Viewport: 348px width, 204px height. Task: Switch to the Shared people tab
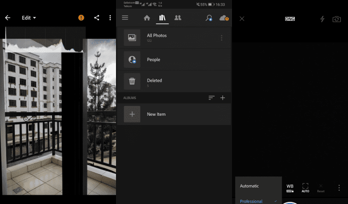(178, 18)
